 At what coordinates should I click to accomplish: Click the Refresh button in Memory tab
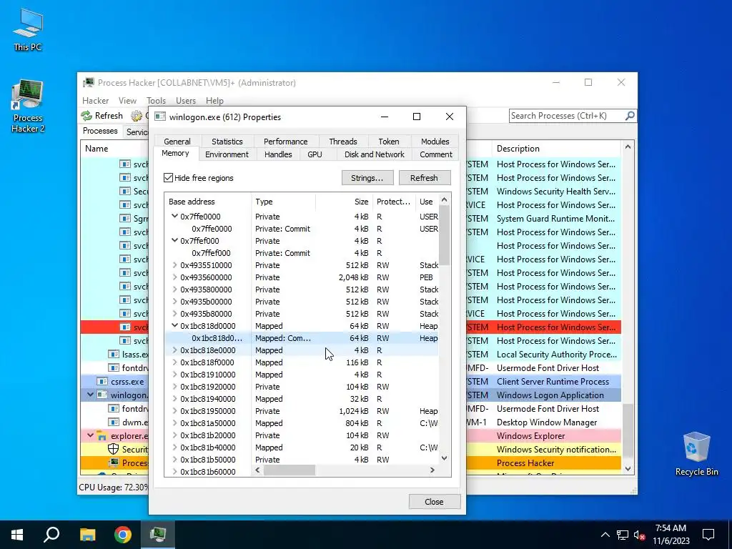click(424, 178)
